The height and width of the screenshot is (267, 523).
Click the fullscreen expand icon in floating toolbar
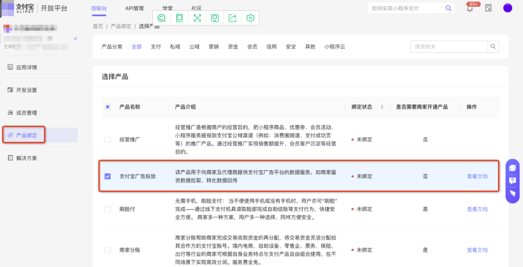click(x=197, y=18)
